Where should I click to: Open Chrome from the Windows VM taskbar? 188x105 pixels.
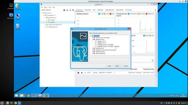click(x=28, y=95)
